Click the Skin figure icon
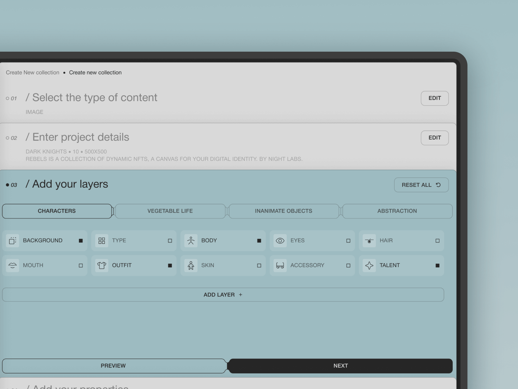 click(x=191, y=266)
